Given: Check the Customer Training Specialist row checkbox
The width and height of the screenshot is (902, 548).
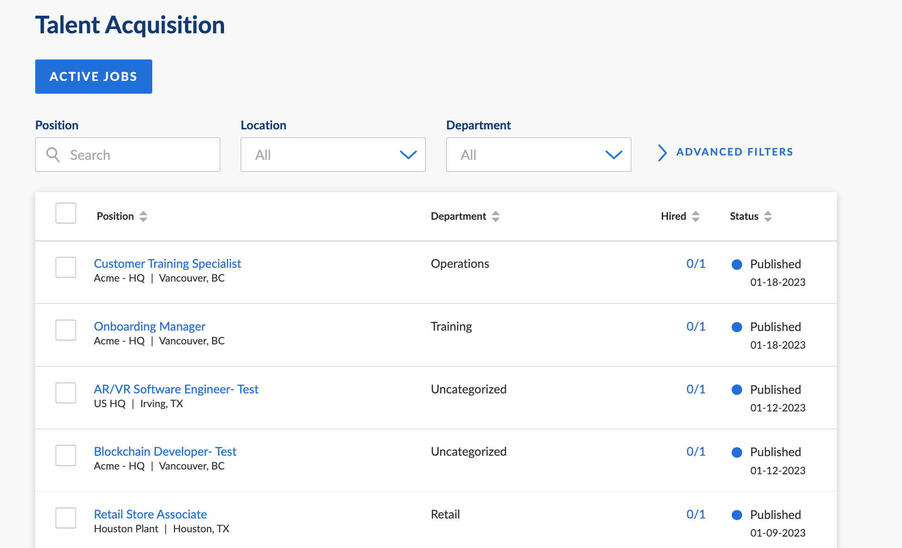Looking at the screenshot, I should tap(66, 267).
